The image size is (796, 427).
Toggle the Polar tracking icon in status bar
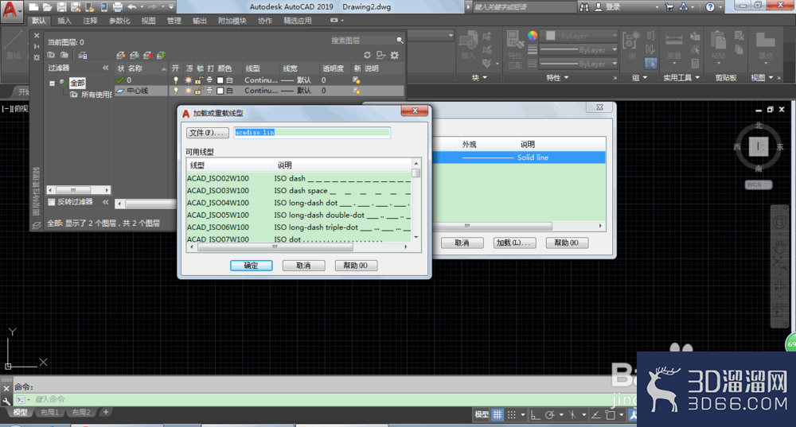[x=549, y=414]
